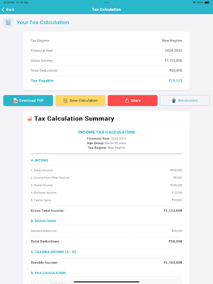
Task: Select the Recalculate button
Action: (x=185, y=100)
